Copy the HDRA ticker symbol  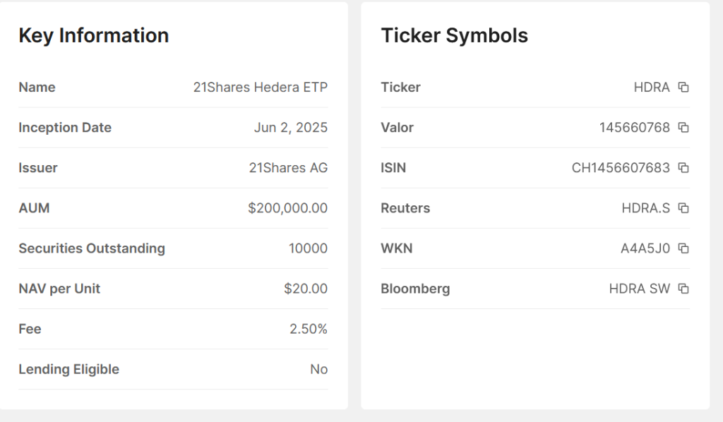tap(683, 88)
